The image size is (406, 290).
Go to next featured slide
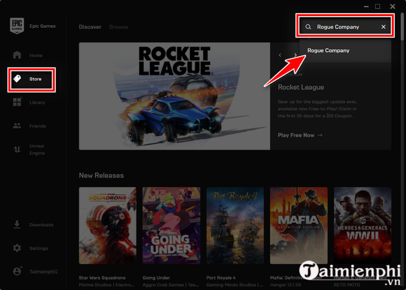295,55
